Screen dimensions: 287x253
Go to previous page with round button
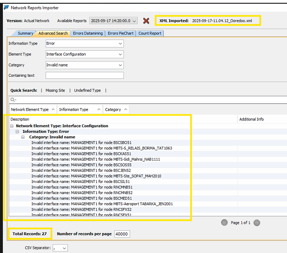click(224, 222)
